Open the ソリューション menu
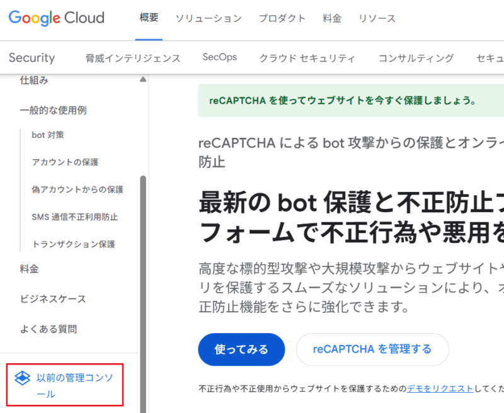The image size is (504, 413). [209, 18]
